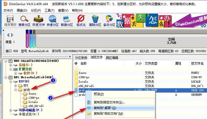Sort by Short Filename (短文件名) column header
The height and width of the screenshot is (119, 207).
[x=197, y=63]
